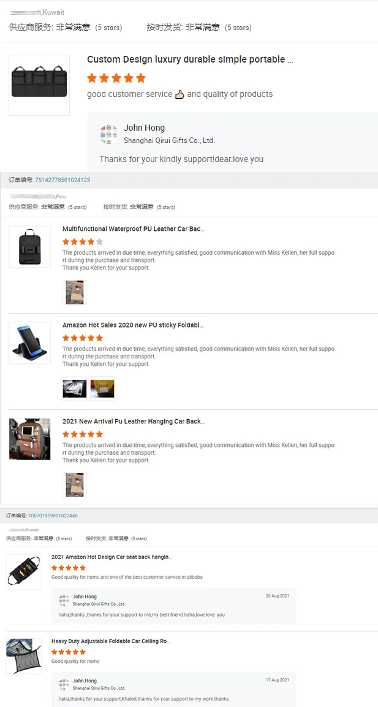
Task: Open order number 75142778501024125 link
Action: [62, 180]
